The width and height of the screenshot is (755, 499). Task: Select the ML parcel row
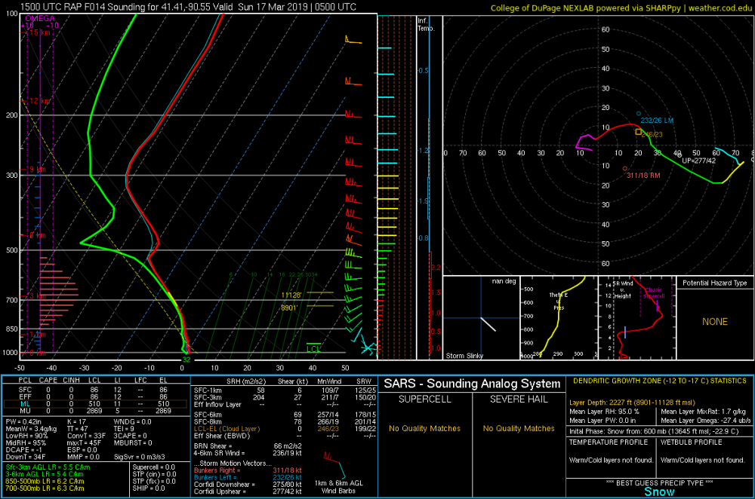click(95, 404)
